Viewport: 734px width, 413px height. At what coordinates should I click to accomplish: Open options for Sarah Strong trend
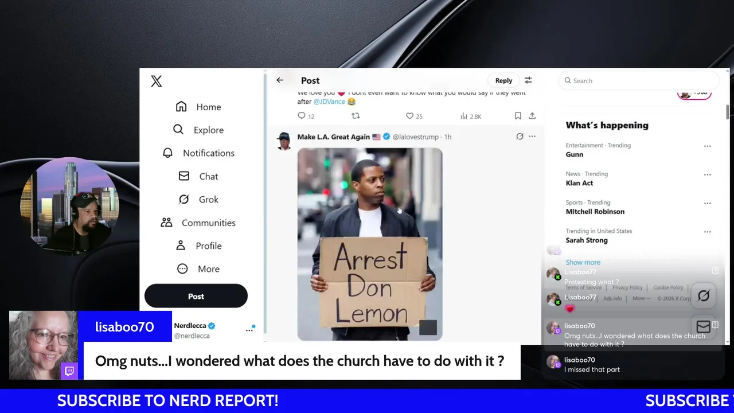(x=707, y=232)
